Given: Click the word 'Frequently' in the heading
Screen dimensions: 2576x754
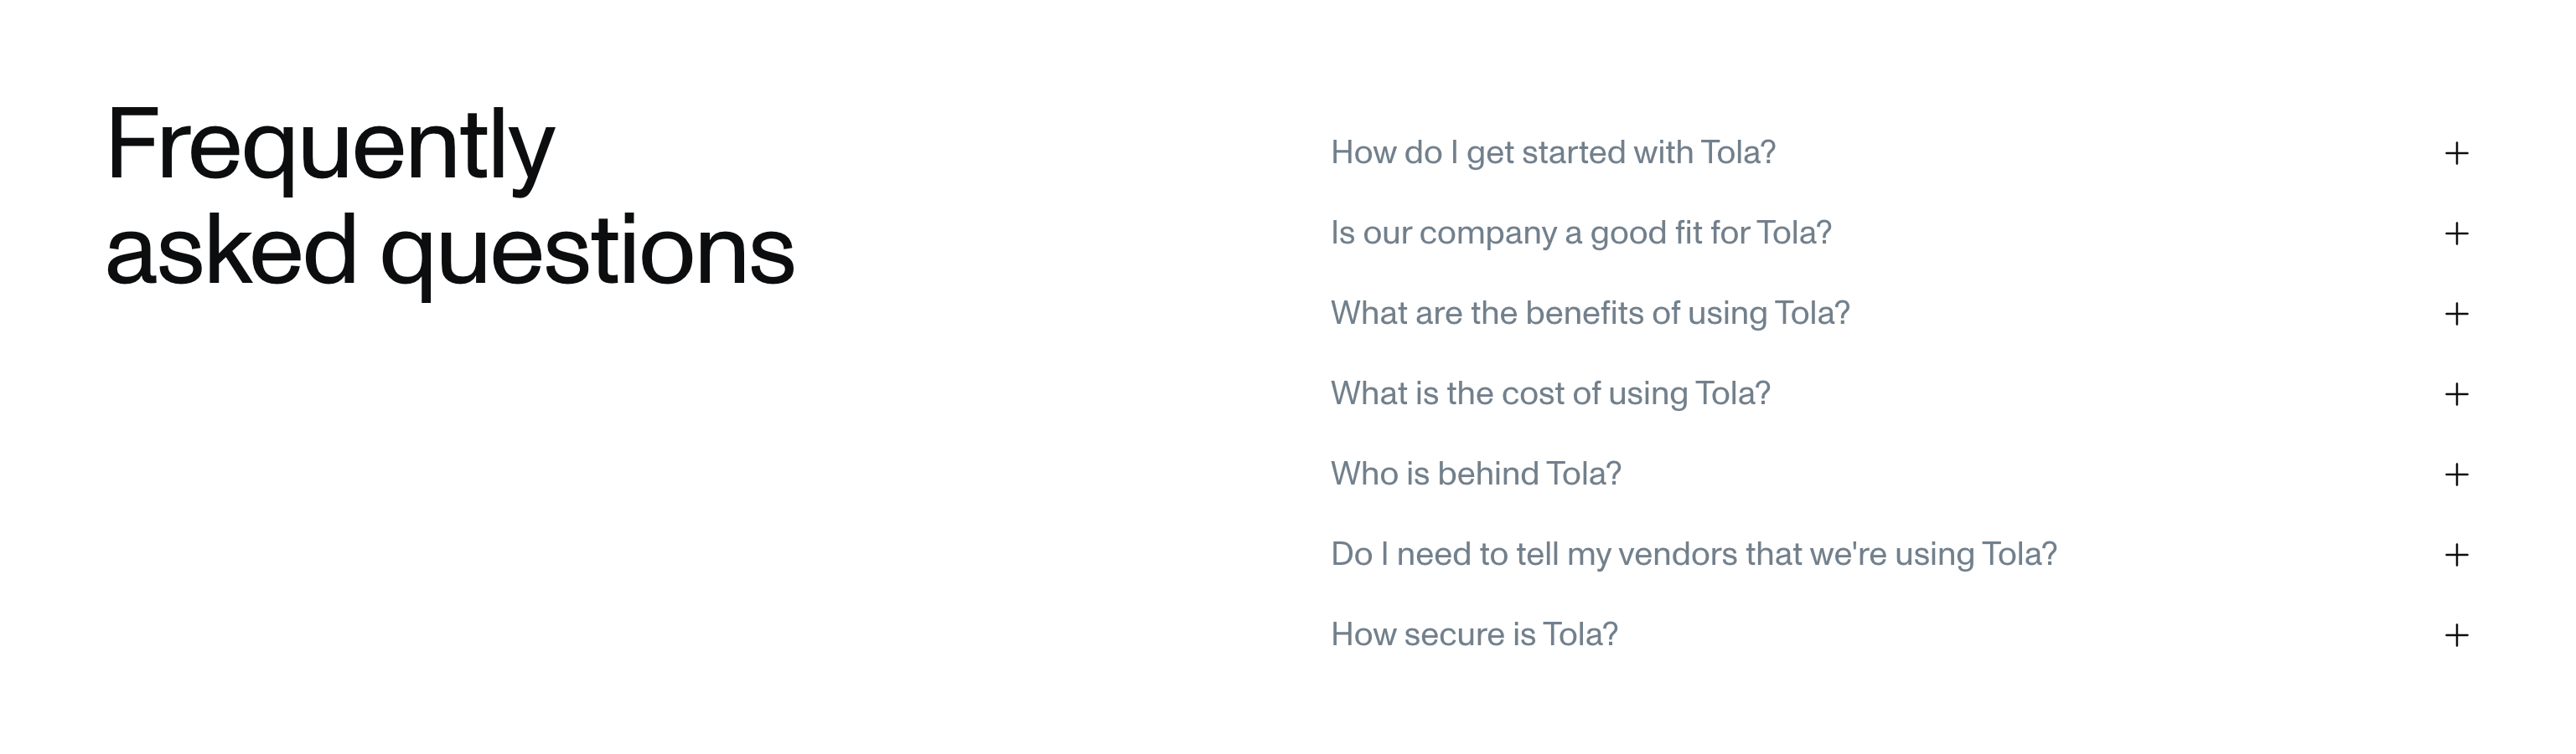Looking at the screenshot, I should (x=330, y=146).
